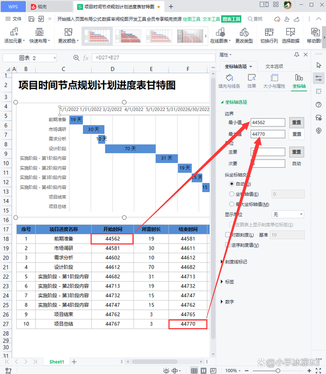Select the 自动 radio button for axis crossing
This screenshot has height=374, width=326.
click(232, 184)
